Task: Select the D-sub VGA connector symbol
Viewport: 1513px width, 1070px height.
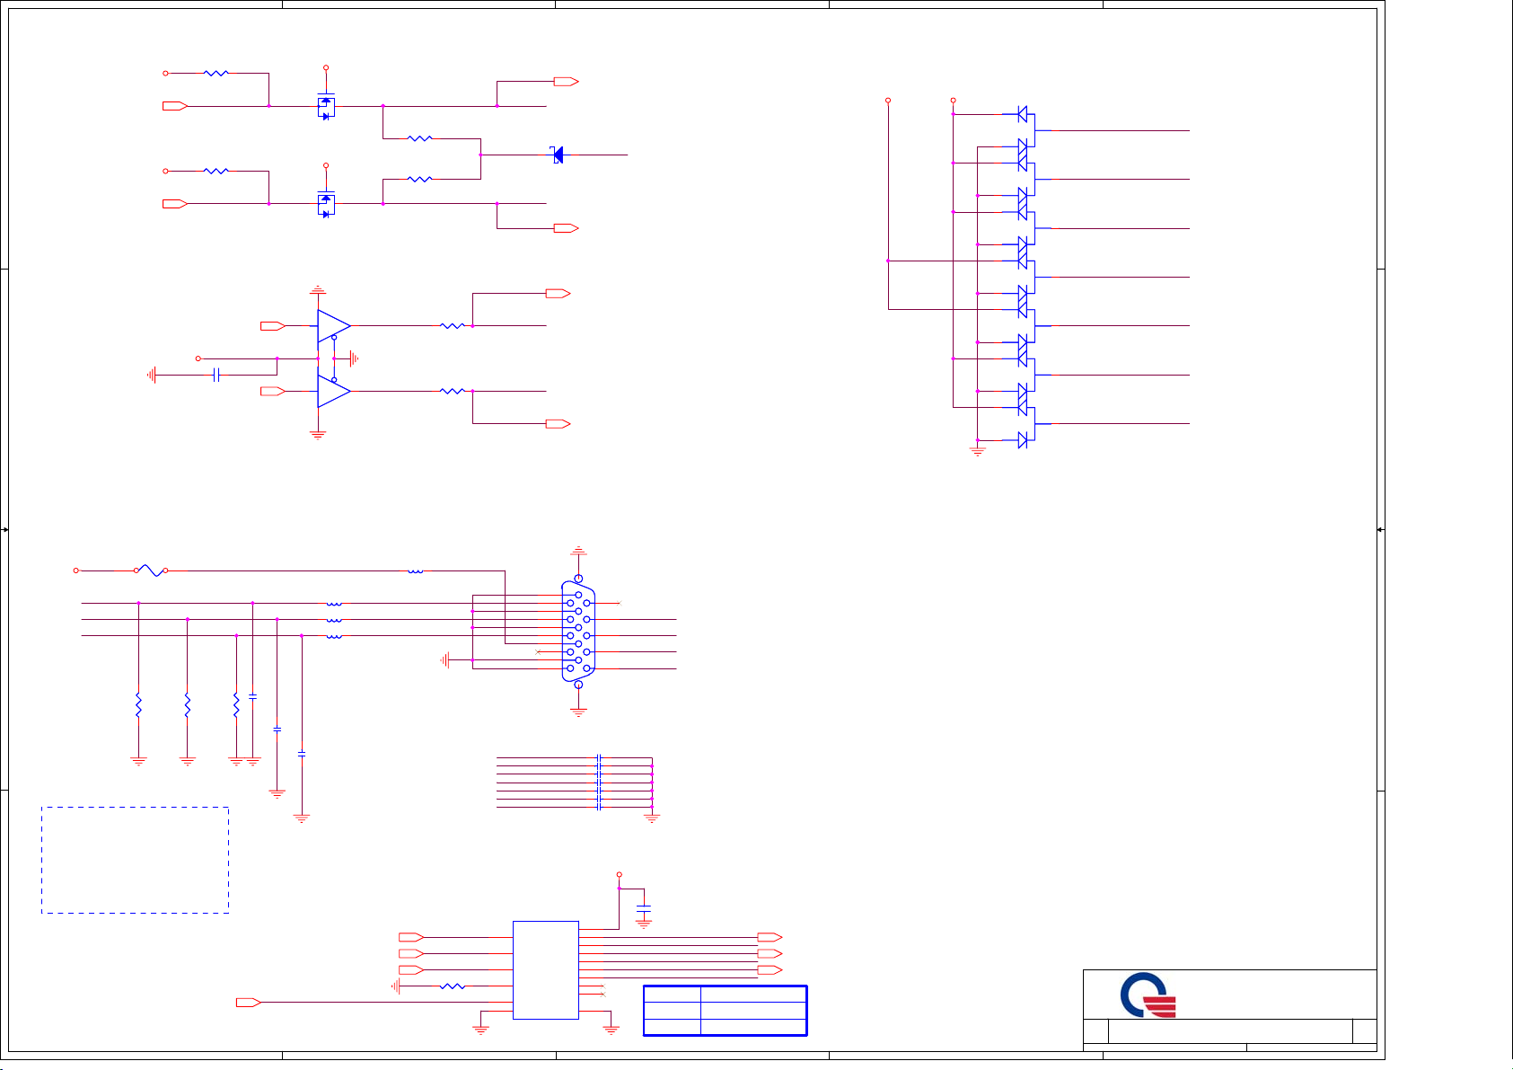Action: tap(577, 632)
